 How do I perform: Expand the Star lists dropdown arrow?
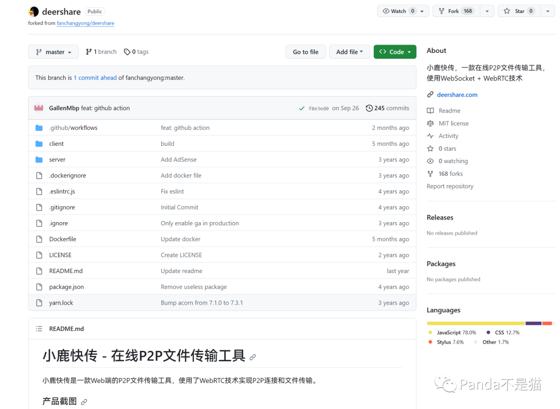548,11
